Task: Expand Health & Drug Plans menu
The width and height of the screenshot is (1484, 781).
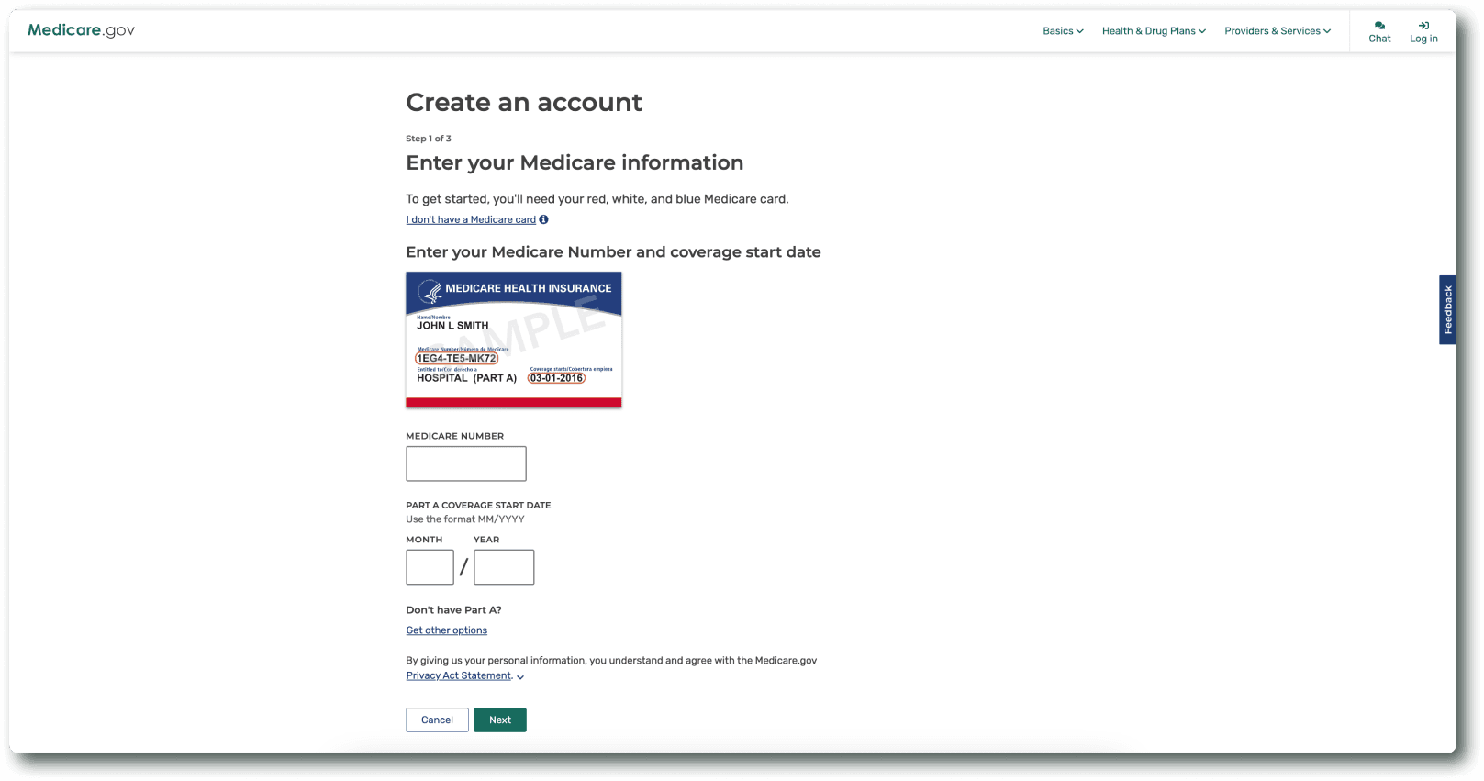Action: coord(1154,31)
